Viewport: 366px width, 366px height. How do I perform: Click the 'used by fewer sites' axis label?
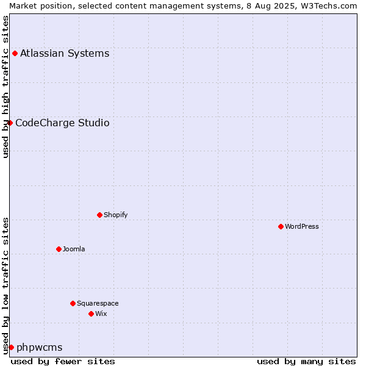coord(63,362)
